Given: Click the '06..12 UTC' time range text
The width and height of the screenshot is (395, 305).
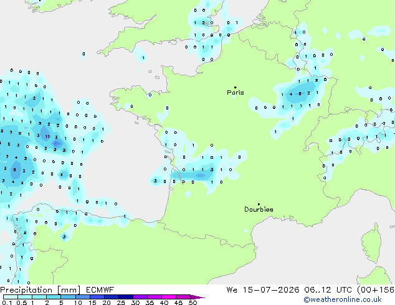Looking at the screenshot, I should point(328,290).
